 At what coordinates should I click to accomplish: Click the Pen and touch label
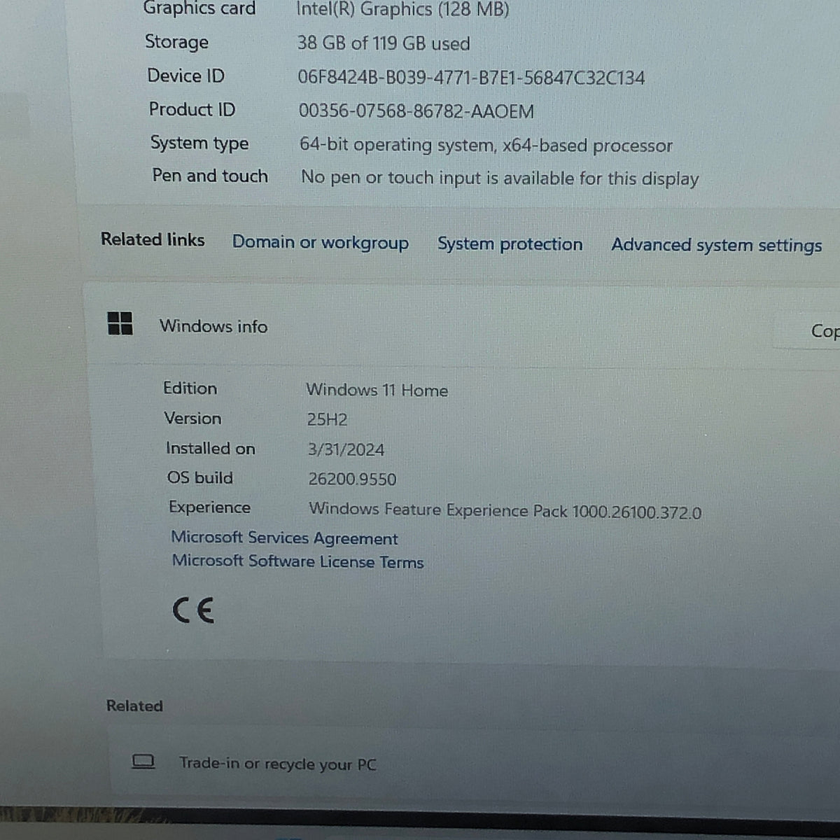tap(210, 176)
